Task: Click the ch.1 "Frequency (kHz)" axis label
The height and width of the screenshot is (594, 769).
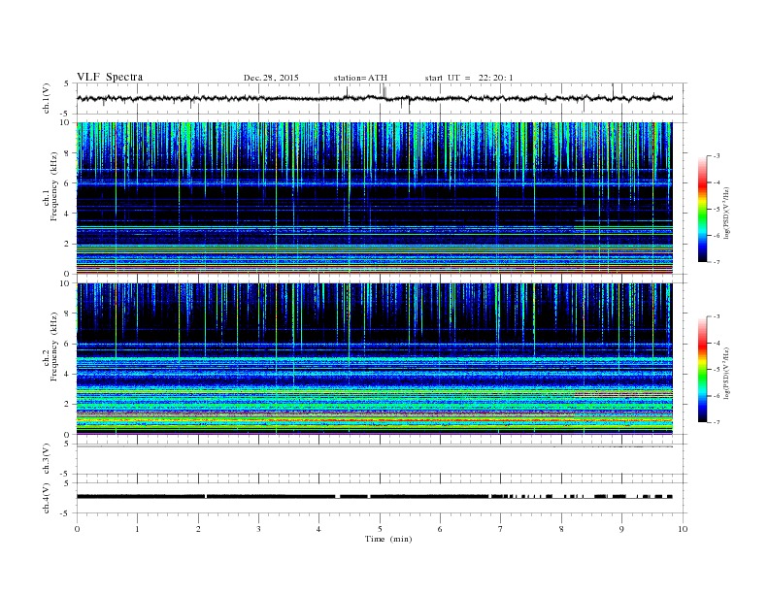Action: (54, 186)
